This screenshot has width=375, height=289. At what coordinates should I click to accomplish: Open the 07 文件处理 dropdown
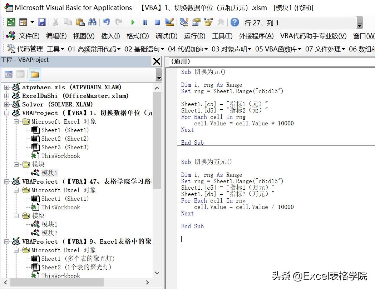(x=325, y=49)
